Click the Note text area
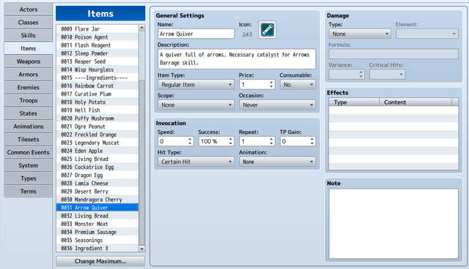 (x=394, y=224)
